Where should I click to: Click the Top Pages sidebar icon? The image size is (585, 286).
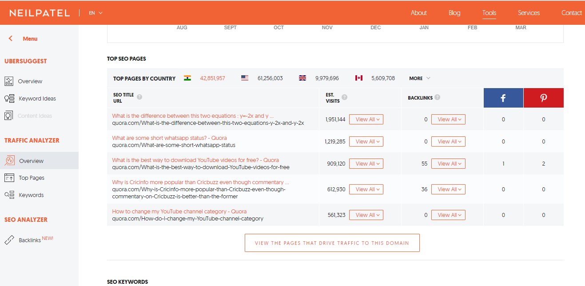coord(9,178)
